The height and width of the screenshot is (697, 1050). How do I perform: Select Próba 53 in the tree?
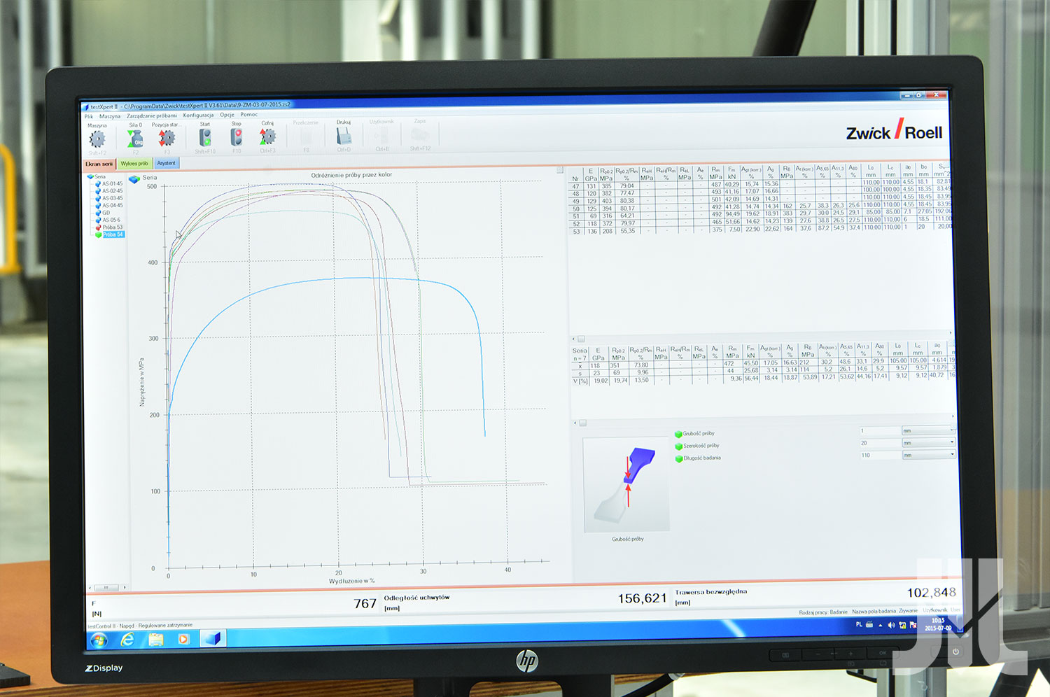click(113, 227)
